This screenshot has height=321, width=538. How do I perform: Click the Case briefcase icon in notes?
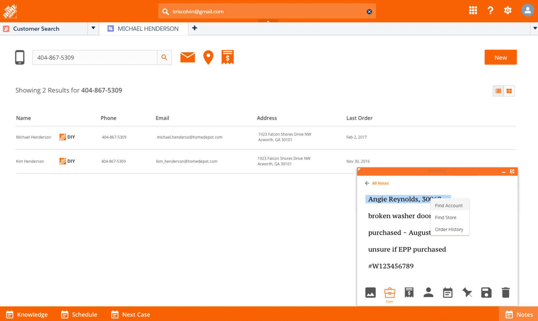coord(390,293)
